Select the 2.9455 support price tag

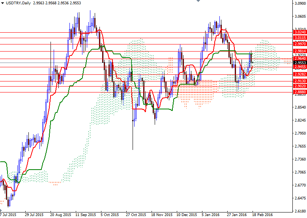300,67
